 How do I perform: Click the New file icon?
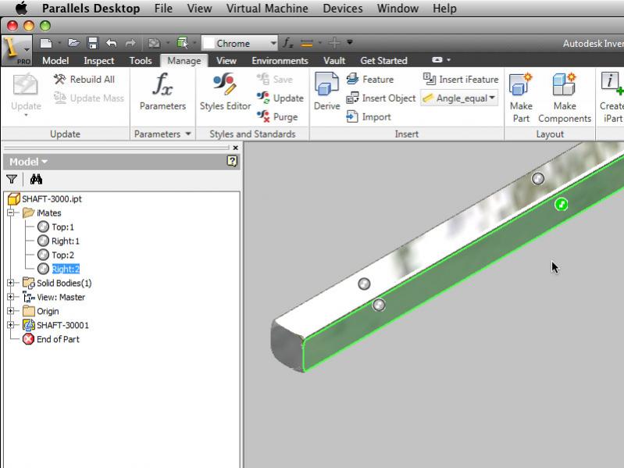point(46,43)
